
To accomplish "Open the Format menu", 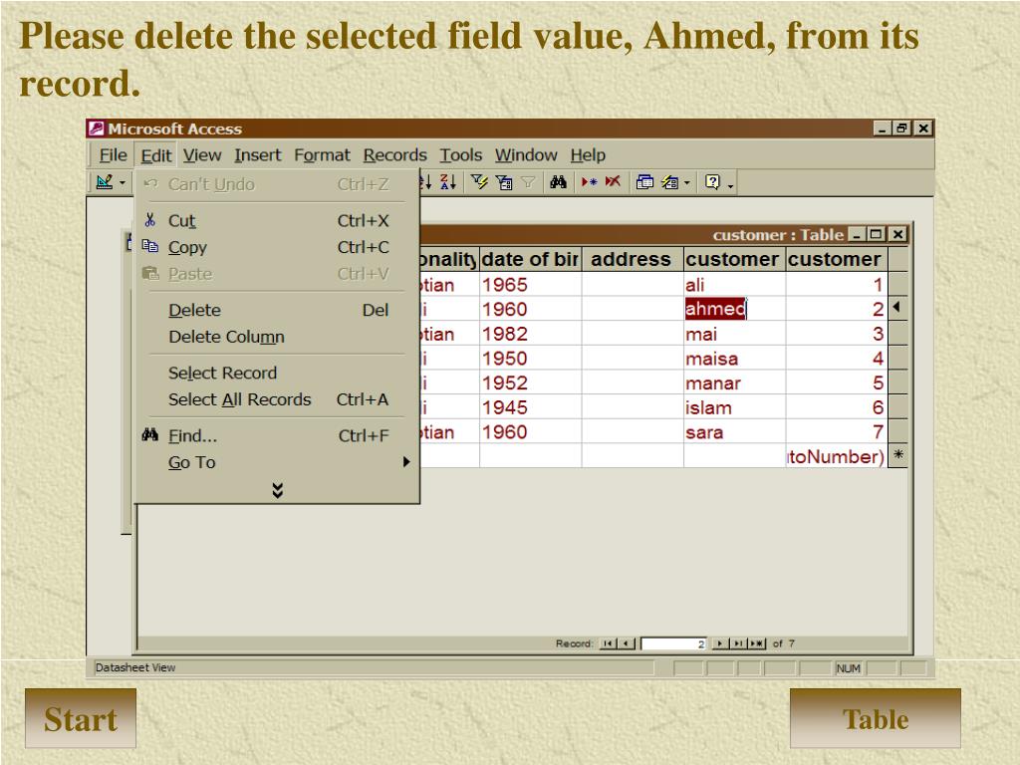I will click(x=322, y=154).
